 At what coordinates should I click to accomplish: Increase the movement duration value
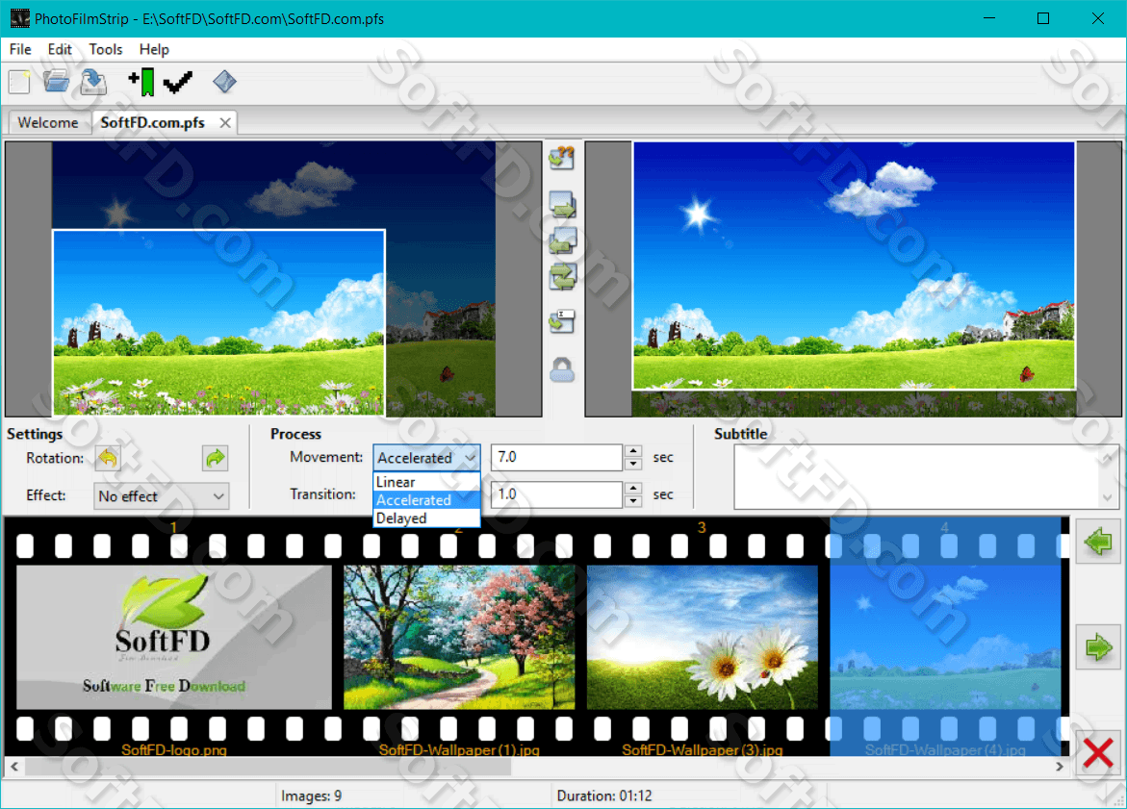633,451
